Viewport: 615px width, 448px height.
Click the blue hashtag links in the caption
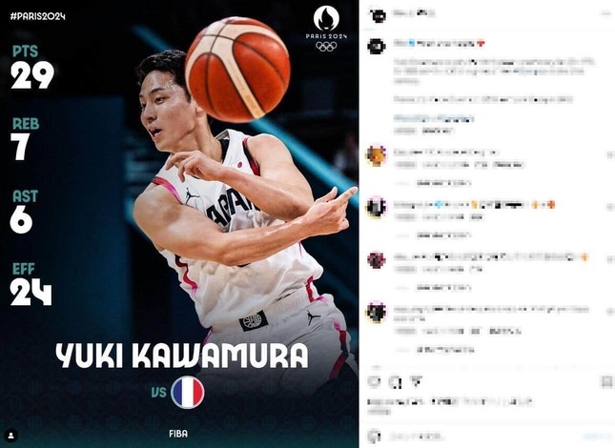[434, 118]
